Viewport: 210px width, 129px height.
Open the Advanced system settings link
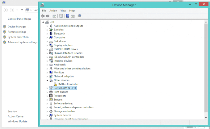pos(23,42)
